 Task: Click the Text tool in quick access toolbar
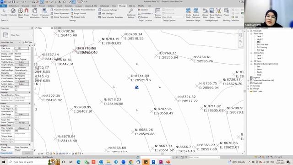point(60,2)
